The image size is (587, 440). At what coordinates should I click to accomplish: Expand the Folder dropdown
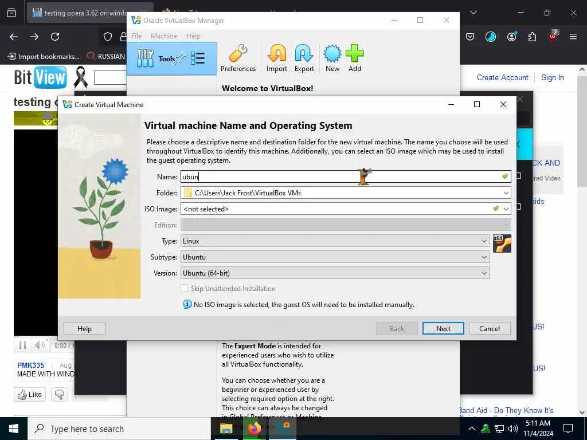pos(506,193)
